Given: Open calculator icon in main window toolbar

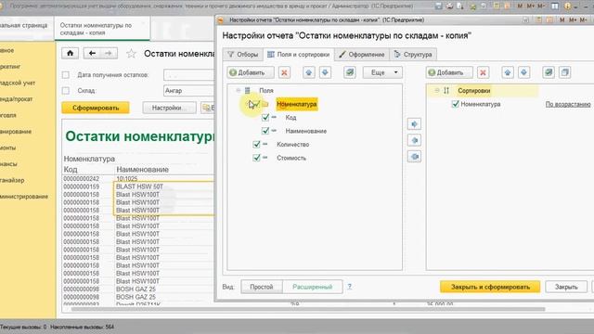Looking at the screenshot, I should point(497,6).
